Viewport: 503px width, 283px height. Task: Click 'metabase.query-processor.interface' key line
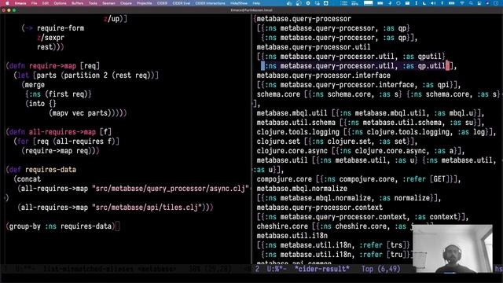pos(323,75)
